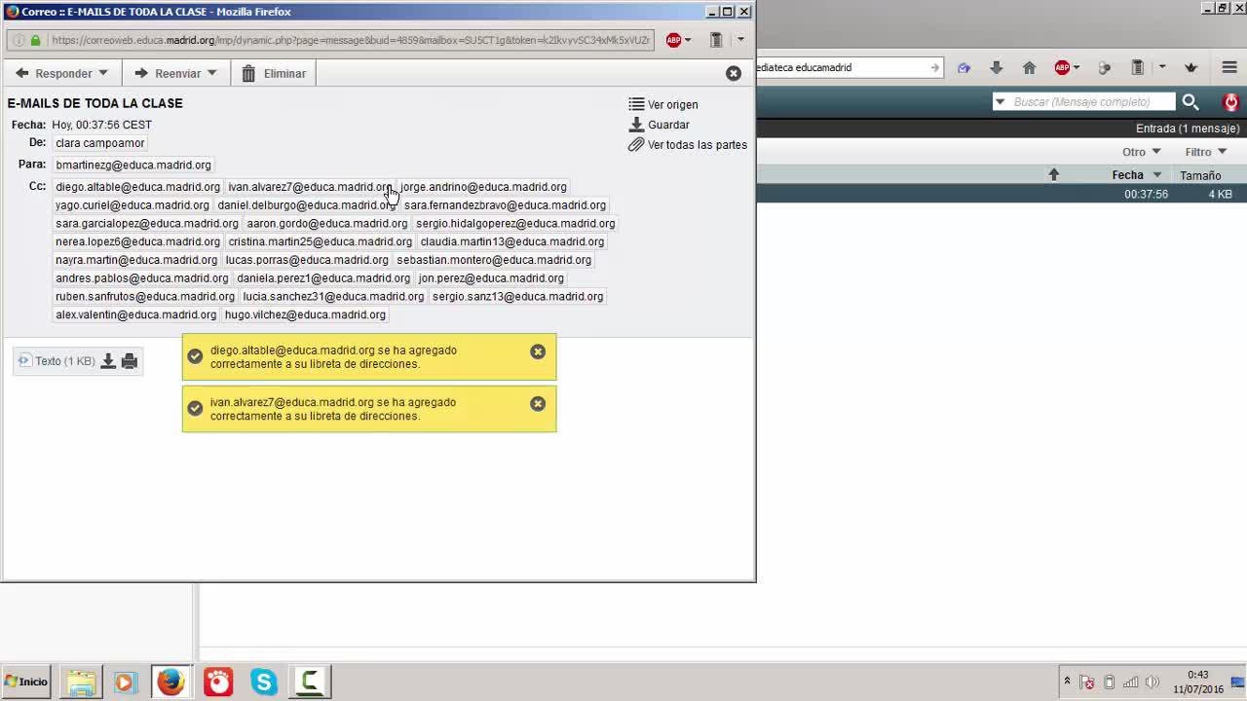Image resolution: width=1247 pixels, height=701 pixels.
Task: Open Ver origen to view message source
Action: tap(663, 104)
